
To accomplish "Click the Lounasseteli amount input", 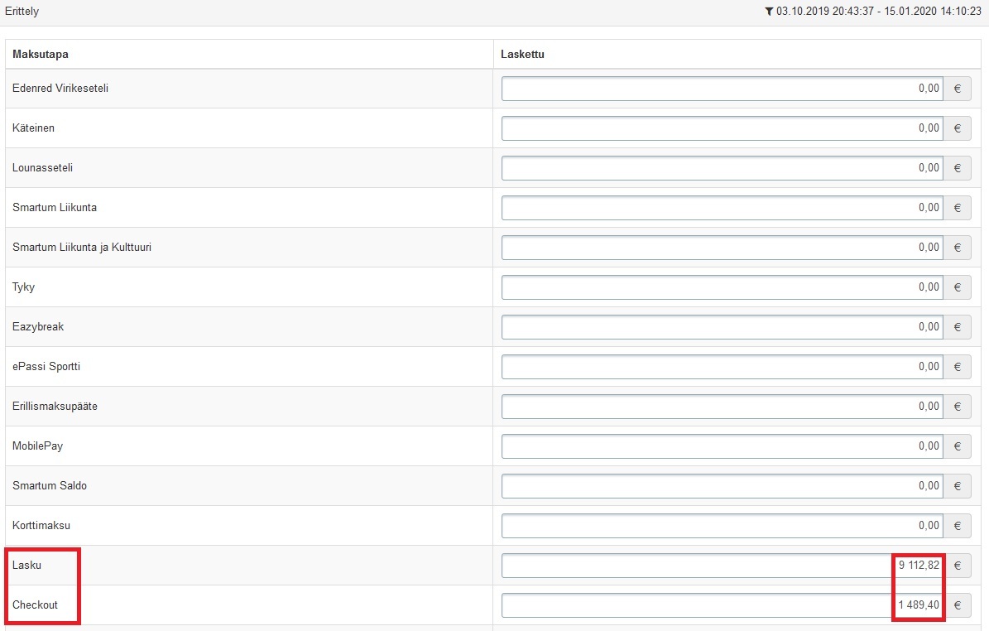I will point(722,168).
